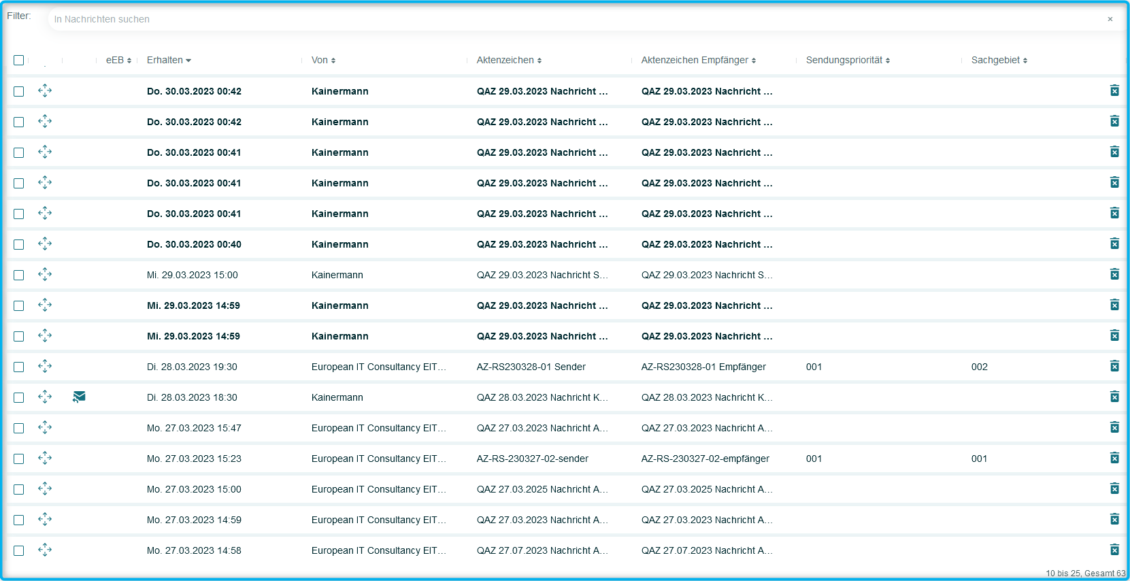Check the box for Mo. 27.03.2023 14:58 message
Image resolution: width=1130 pixels, height=581 pixels.
point(19,550)
